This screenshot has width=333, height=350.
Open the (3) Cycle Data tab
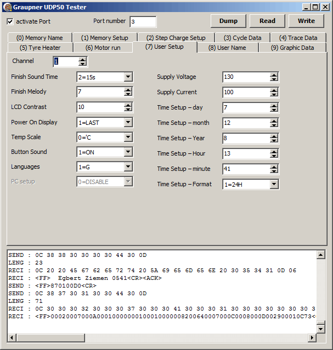point(242,38)
